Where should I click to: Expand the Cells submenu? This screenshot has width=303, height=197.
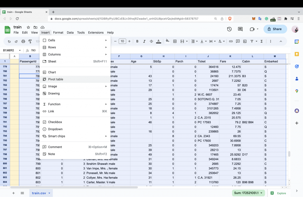(x=75, y=40)
